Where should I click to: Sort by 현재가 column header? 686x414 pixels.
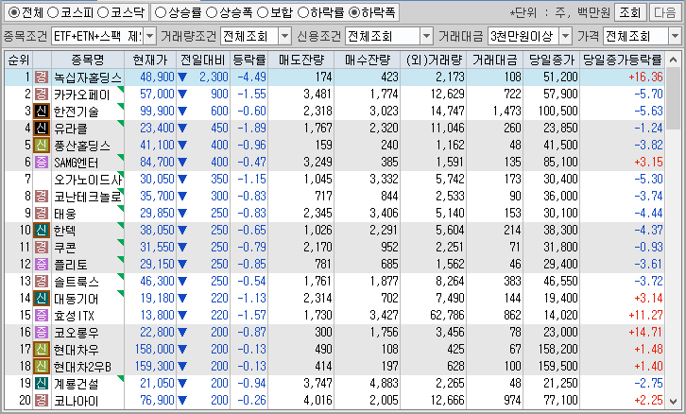coord(150,60)
